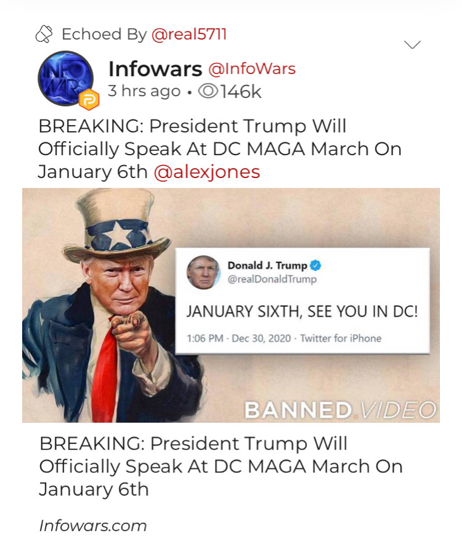Click the @realDonaldTrump handle in the tweet
Image resolution: width=462 pixels, height=555 pixels.
point(272,279)
